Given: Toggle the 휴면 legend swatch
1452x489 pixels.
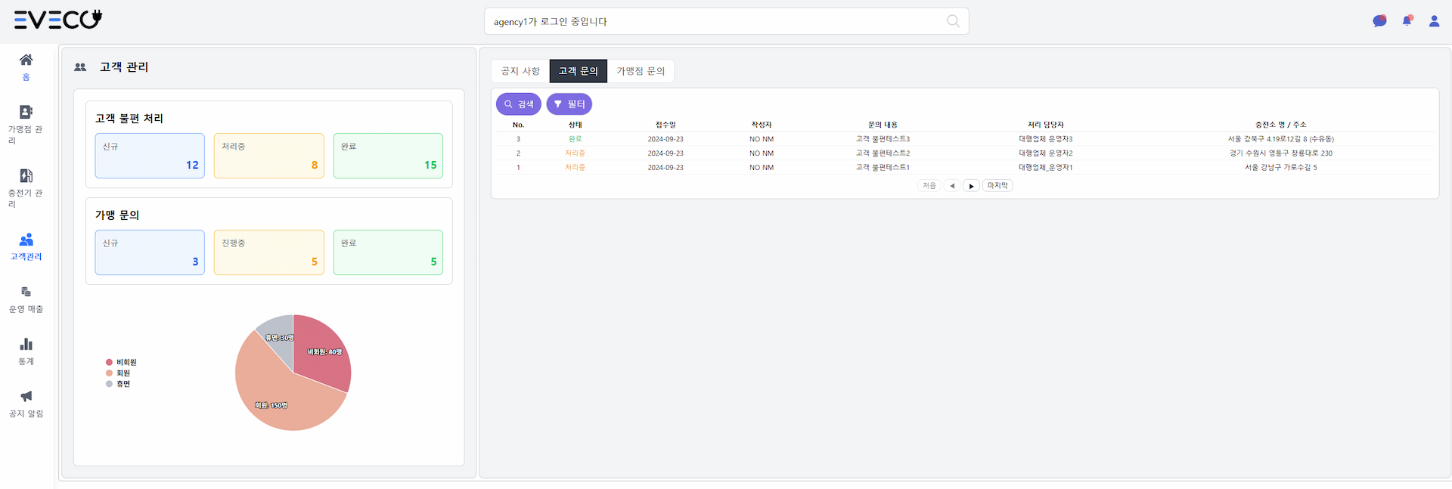Looking at the screenshot, I should 109,384.
